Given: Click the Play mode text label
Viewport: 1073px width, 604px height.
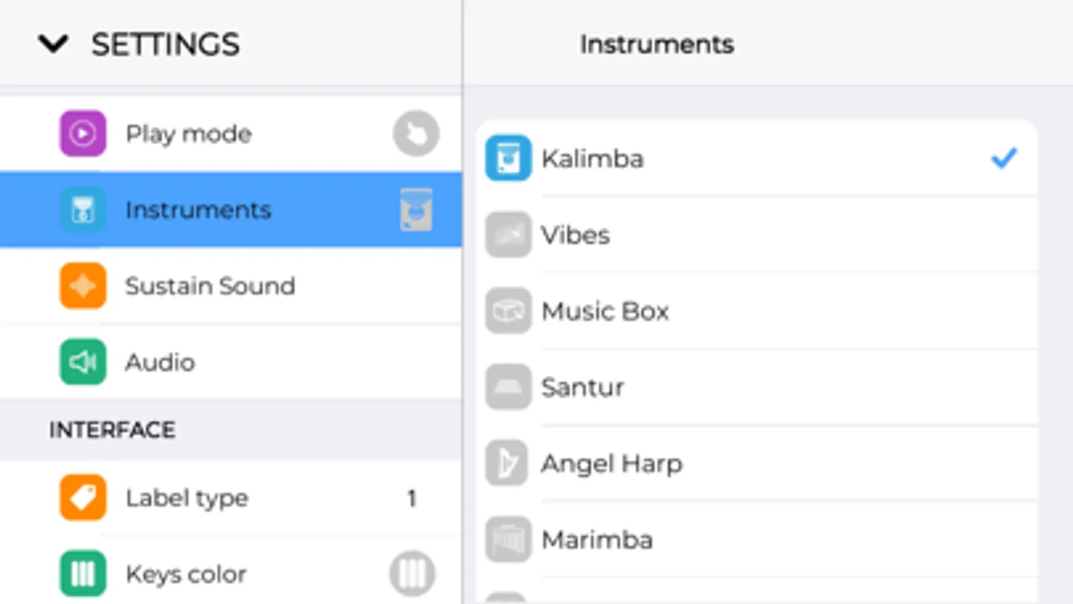Looking at the screenshot, I should tap(189, 134).
